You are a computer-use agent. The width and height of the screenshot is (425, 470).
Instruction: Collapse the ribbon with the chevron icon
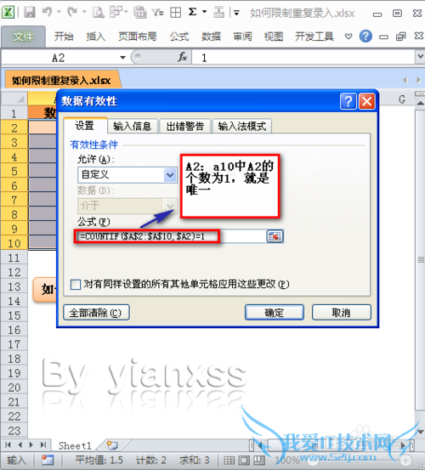click(x=348, y=37)
